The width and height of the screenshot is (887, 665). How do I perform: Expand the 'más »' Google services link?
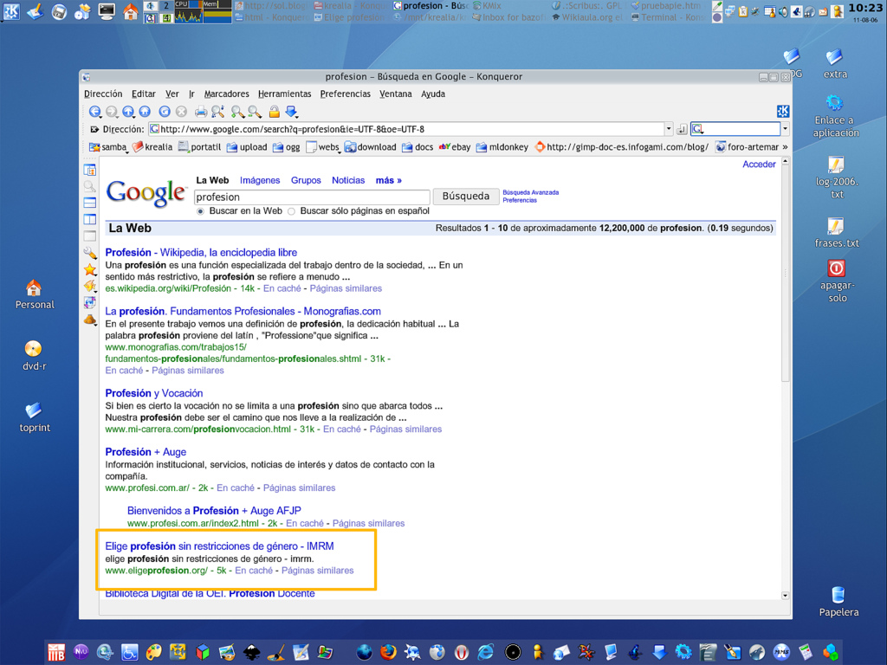(389, 180)
